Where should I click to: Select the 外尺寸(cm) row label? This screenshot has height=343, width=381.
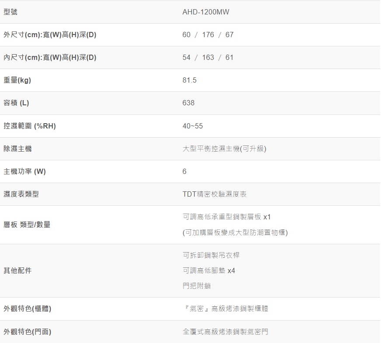click(x=50, y=35)
